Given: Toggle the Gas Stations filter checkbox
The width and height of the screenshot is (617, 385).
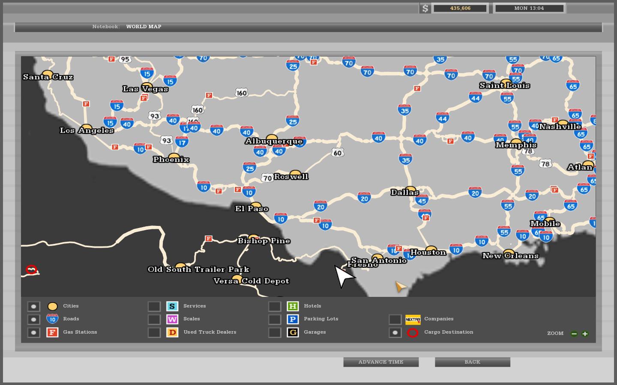Looking at the screenshot, I should pos(33,332).
